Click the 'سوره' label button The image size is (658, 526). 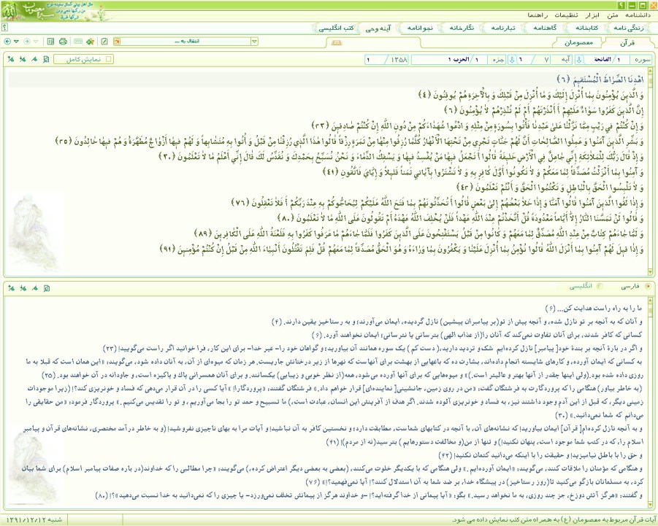coord(642,60)
